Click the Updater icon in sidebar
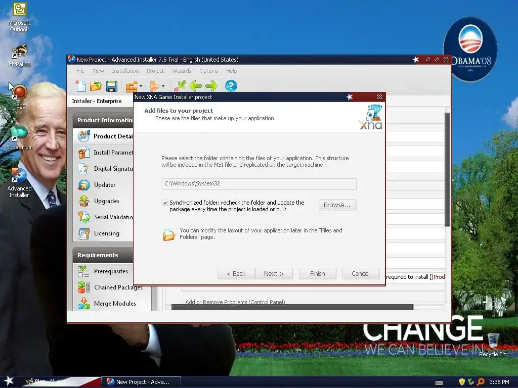The width and height of the screenshot is (518, 388). pos(84,185)
